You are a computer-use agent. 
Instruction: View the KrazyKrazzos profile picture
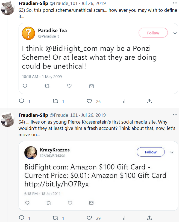[x=31, y=153]
